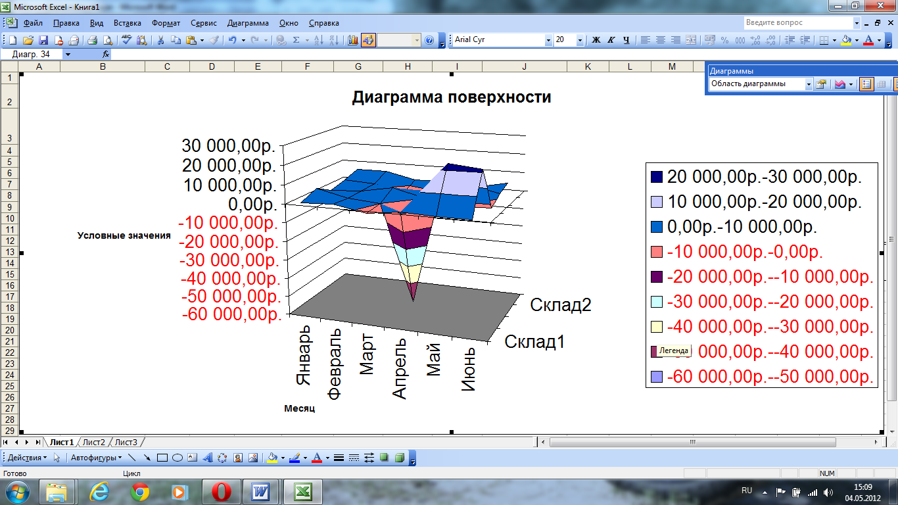Open an existing file via the folder icon

tap(28, 40)
